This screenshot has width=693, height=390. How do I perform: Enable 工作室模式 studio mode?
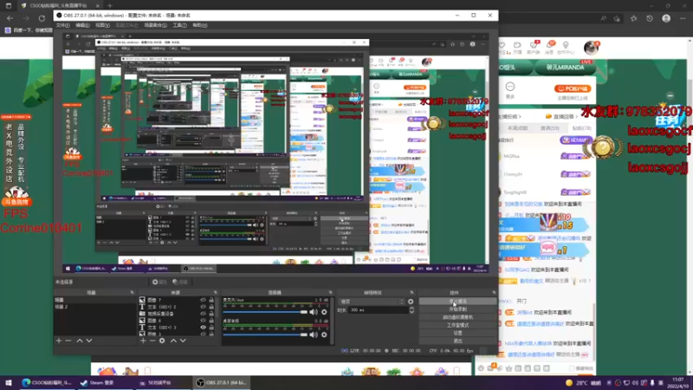pyautogui.click(x=457, y=325)
